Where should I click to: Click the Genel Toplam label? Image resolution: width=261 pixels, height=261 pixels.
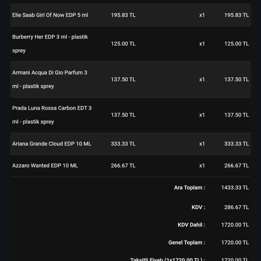click(187, 243)
